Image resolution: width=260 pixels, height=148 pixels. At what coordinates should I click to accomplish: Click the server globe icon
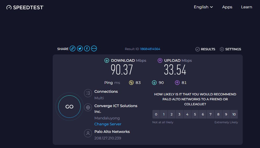pos(88,107)
